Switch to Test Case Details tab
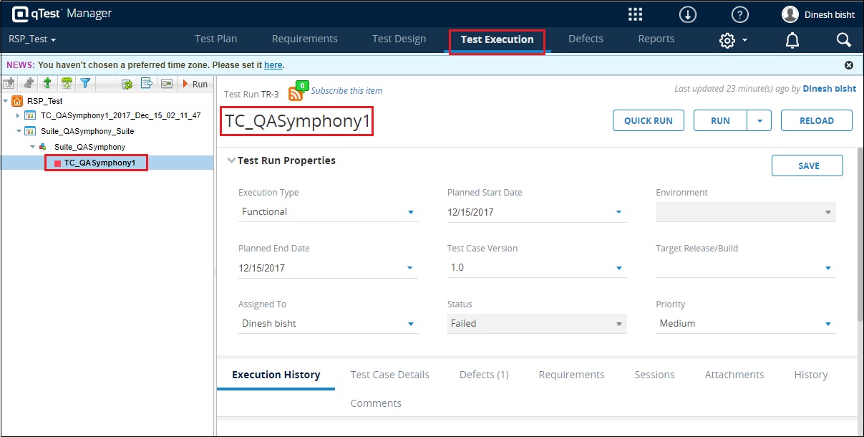The height and width of the screenshot is (437, 864). coord(390,375)
